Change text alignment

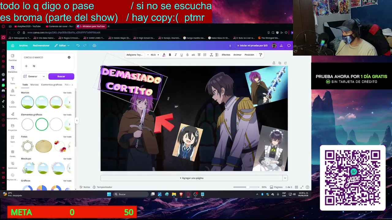[x=199, y=55]
